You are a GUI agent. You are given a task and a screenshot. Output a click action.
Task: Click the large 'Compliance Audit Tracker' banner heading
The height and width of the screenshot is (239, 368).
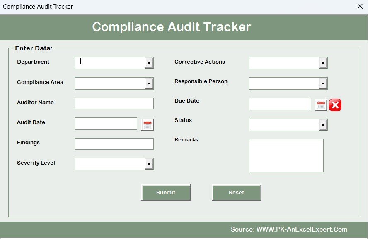[x=172, y=27]
